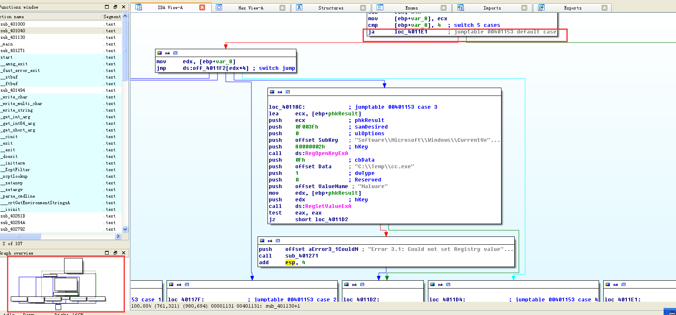This screenshot has width=676, height=315.
Task: Click the Graph overview thumbnail
Action: pos(66,284)
